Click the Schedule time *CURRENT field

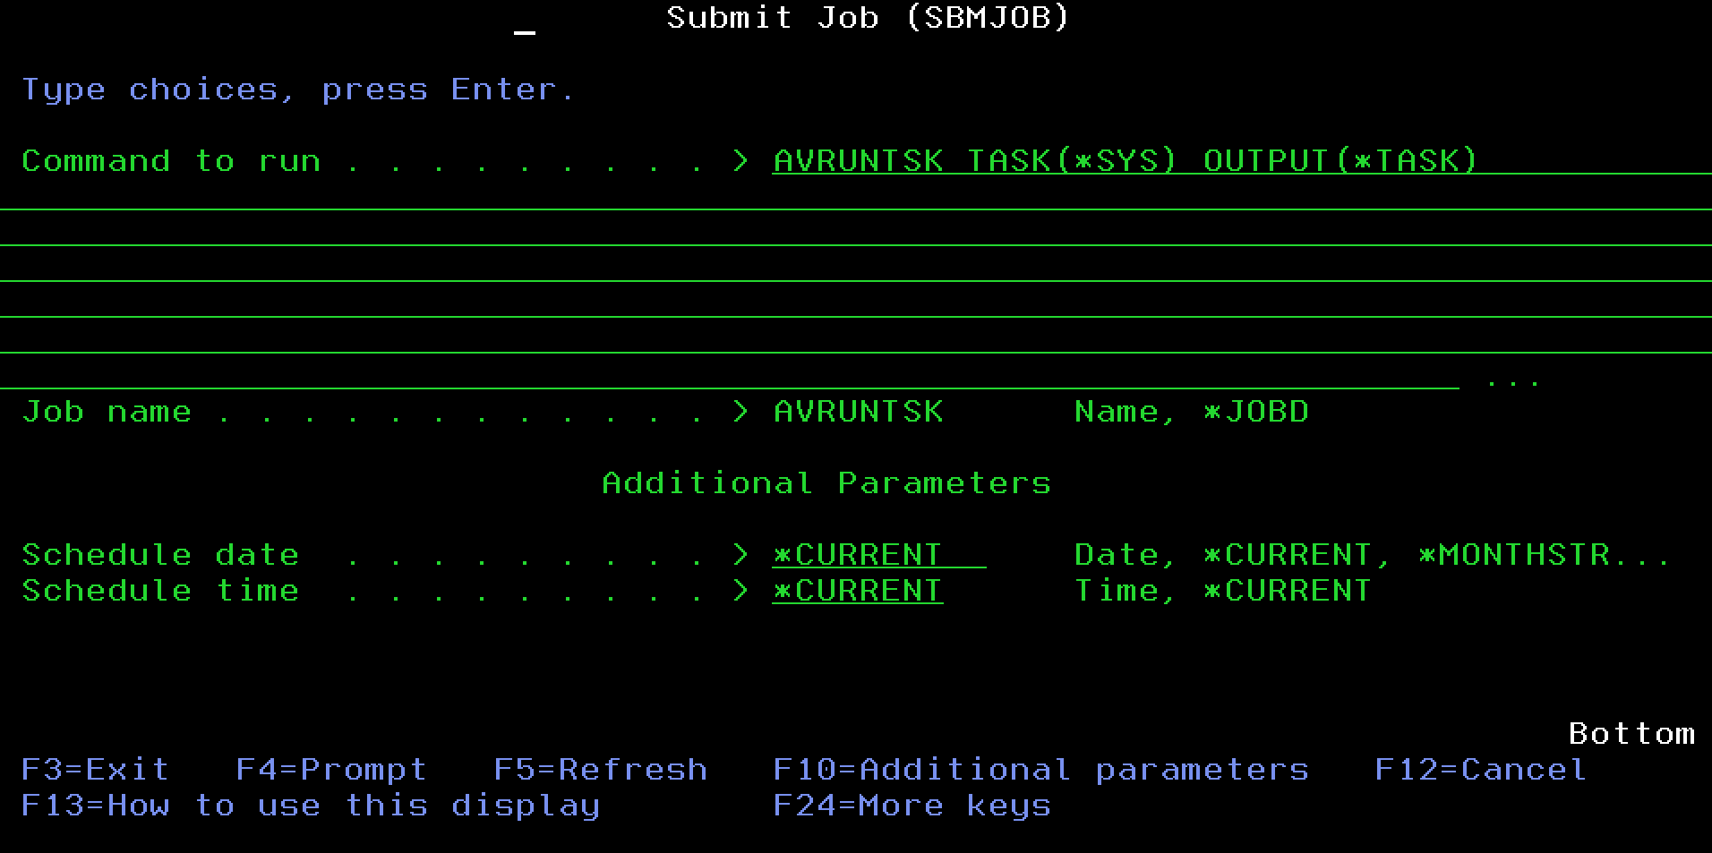(x=857, y=591)
